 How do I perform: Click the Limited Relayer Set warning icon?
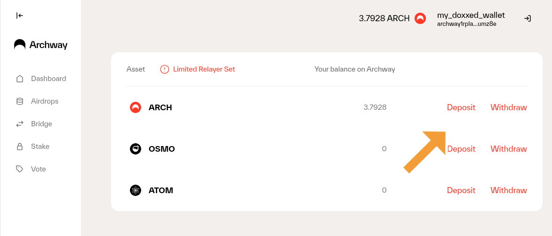(x=164, y=69)
